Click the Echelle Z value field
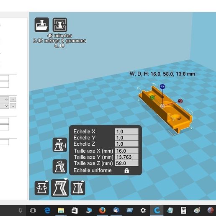 click(126, 144)
